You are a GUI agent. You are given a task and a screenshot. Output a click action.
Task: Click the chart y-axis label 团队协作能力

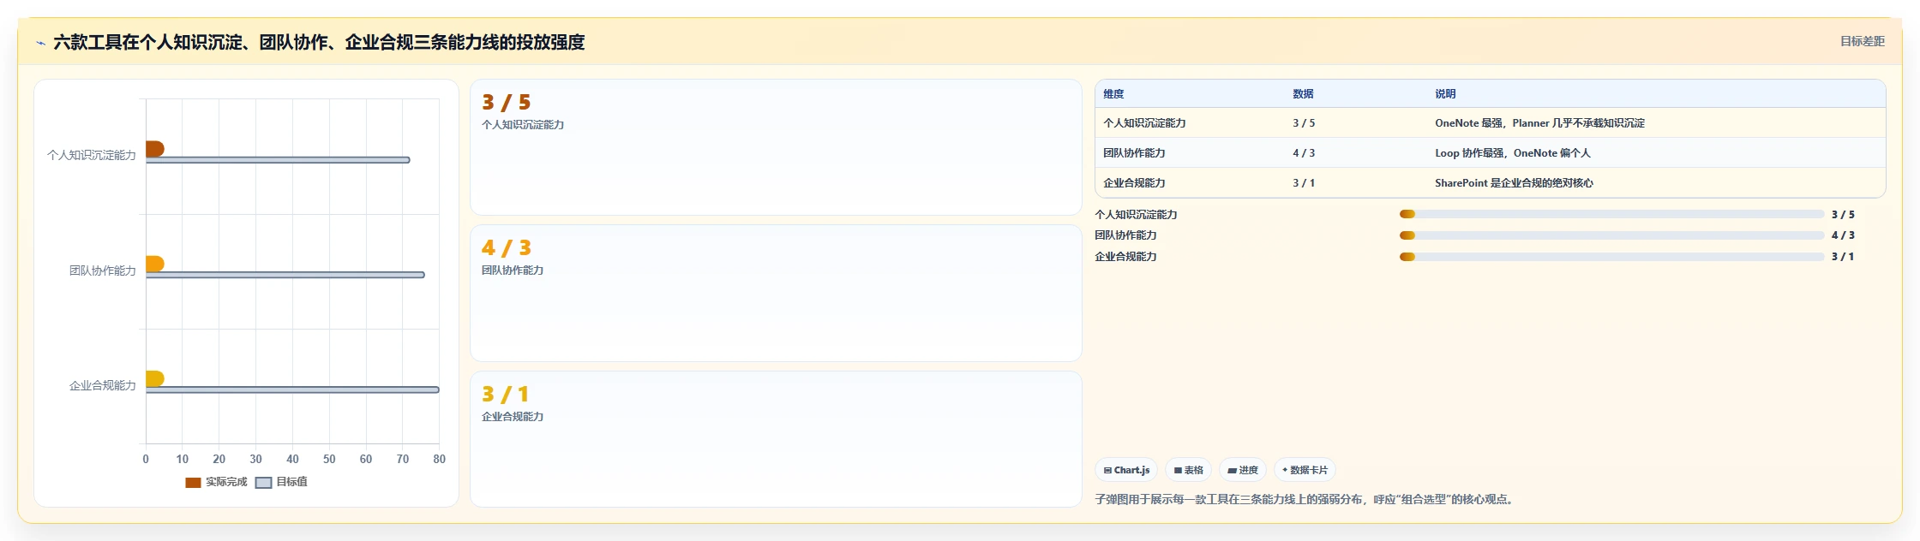[x=103, y=270]
